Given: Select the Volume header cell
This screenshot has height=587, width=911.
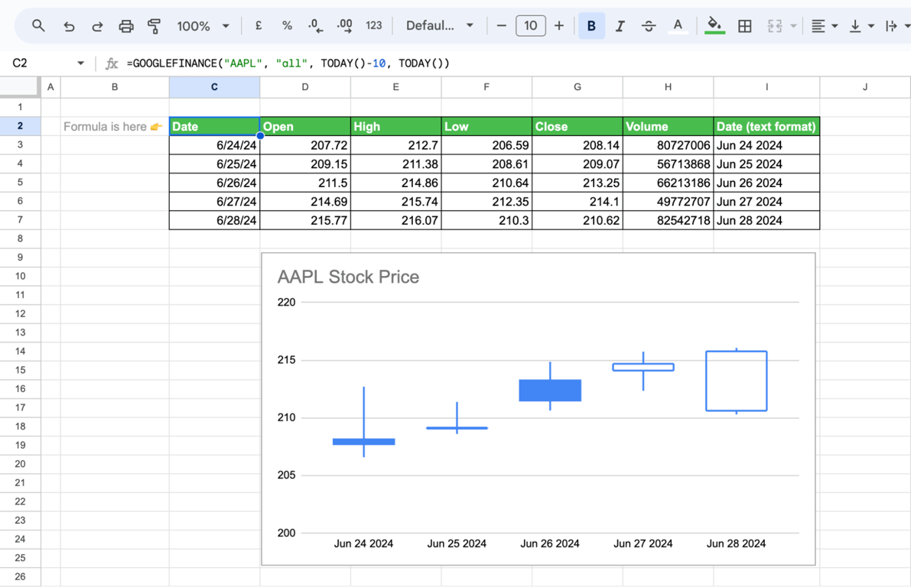Looking at the screenshot, I should (669, 126).
